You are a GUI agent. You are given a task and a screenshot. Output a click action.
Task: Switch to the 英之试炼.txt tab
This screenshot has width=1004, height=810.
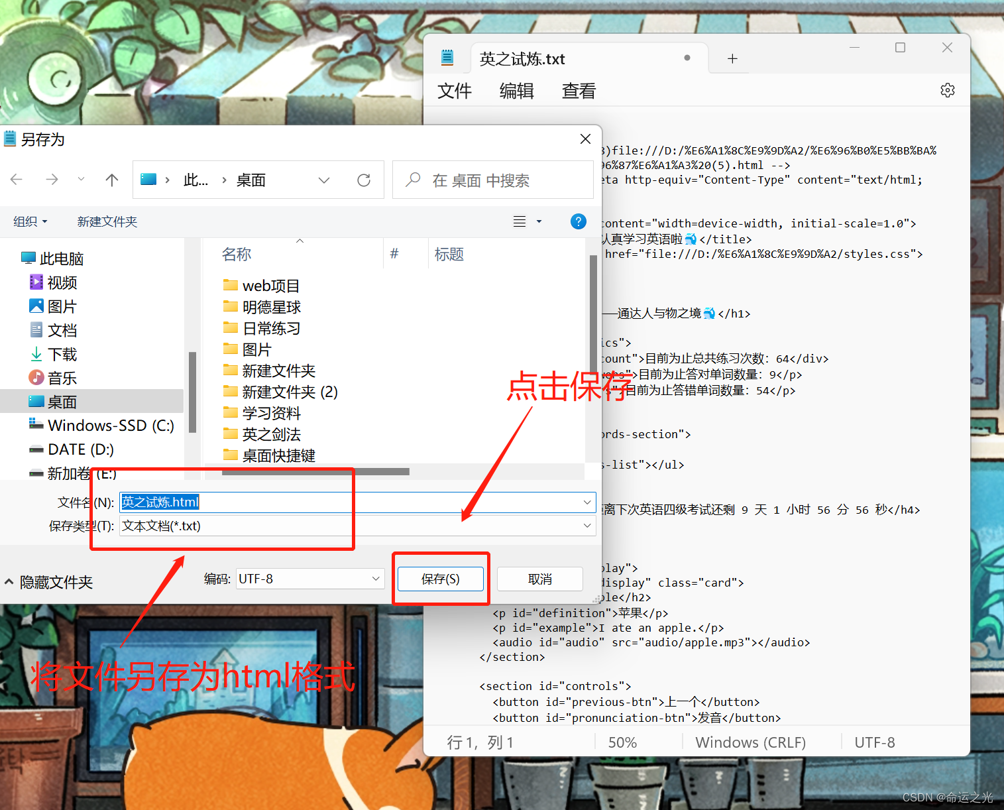coord(522,58)
